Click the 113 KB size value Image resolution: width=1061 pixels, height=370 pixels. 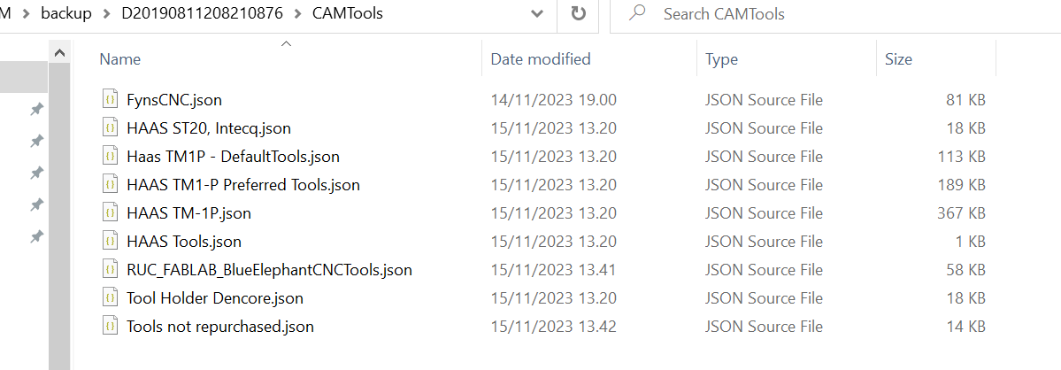pyautogui.click(x=962, y=157)
